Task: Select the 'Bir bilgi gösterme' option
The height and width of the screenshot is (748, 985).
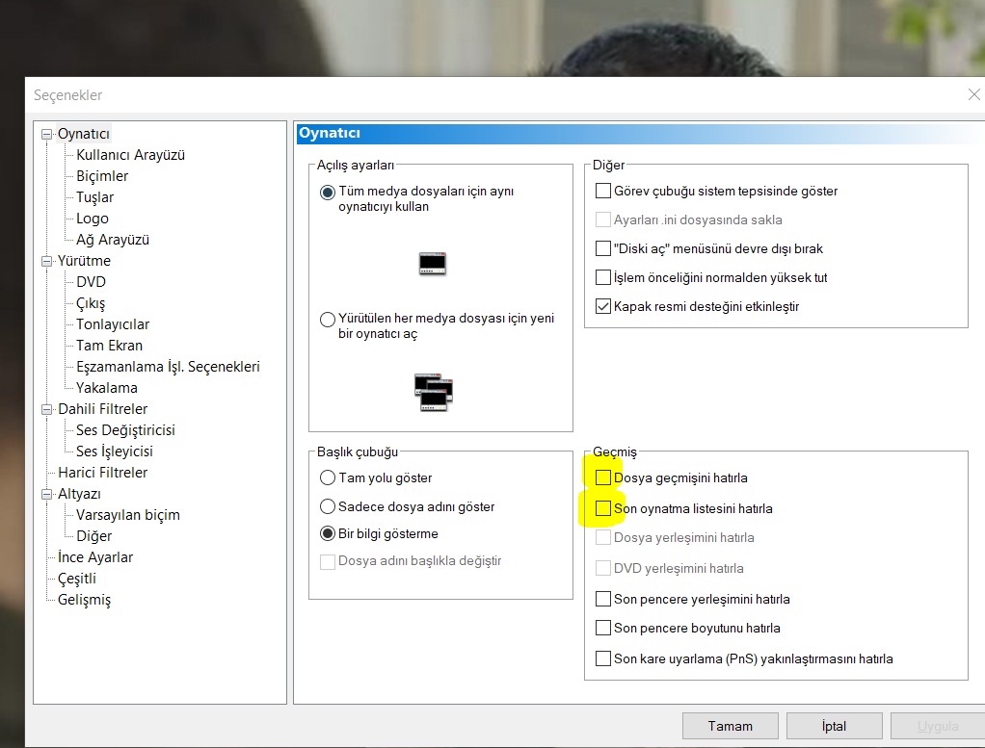Action: (328, 534)
